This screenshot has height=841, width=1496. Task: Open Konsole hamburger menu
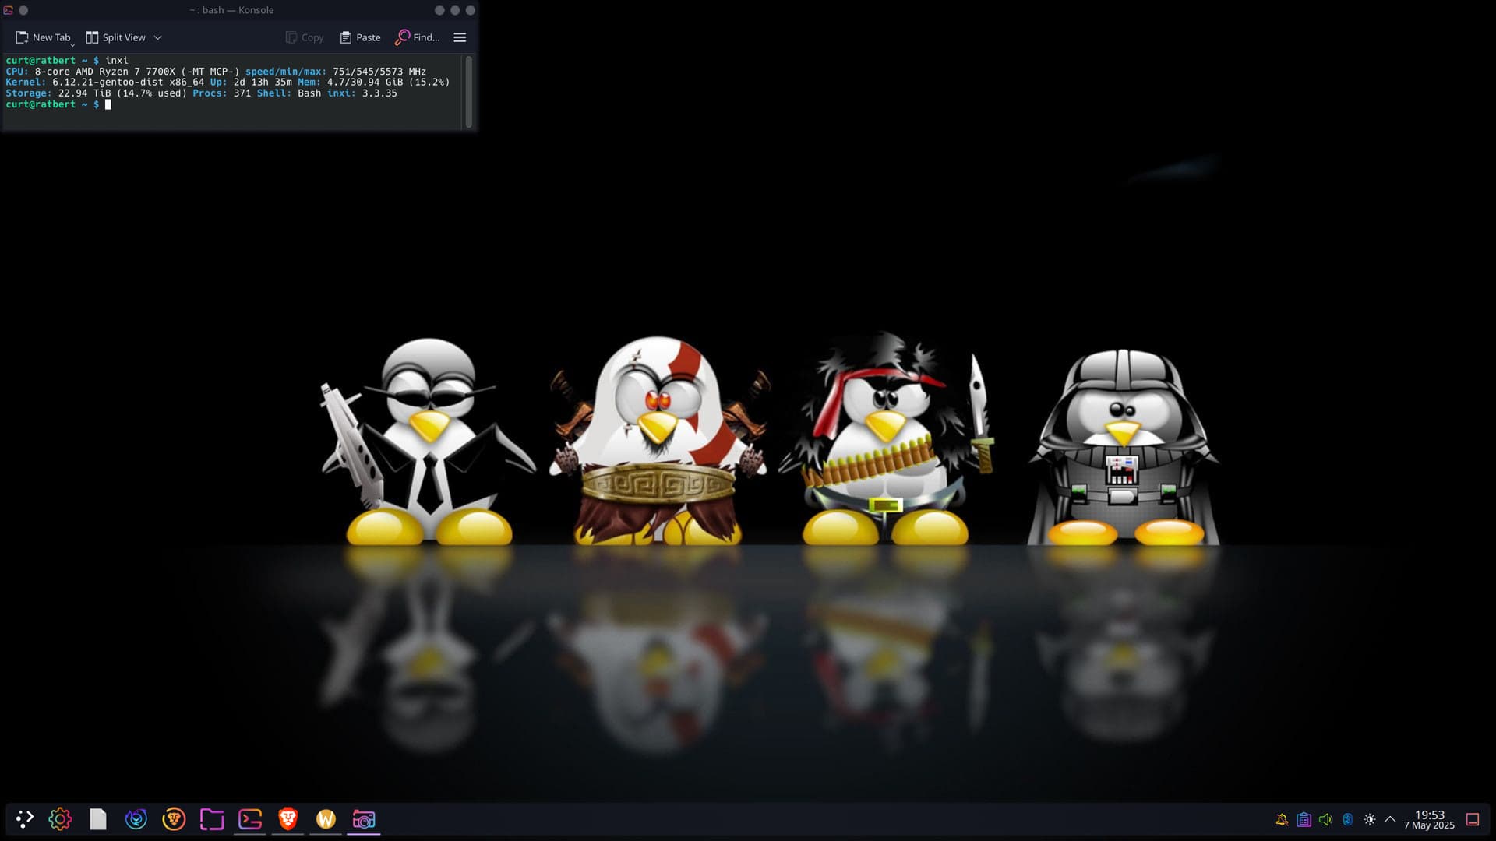460,37
